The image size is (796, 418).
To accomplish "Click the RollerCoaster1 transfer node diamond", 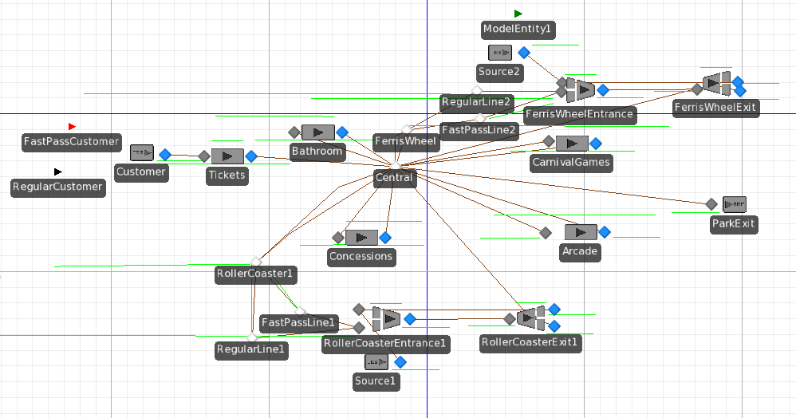I will coord(256,262).
